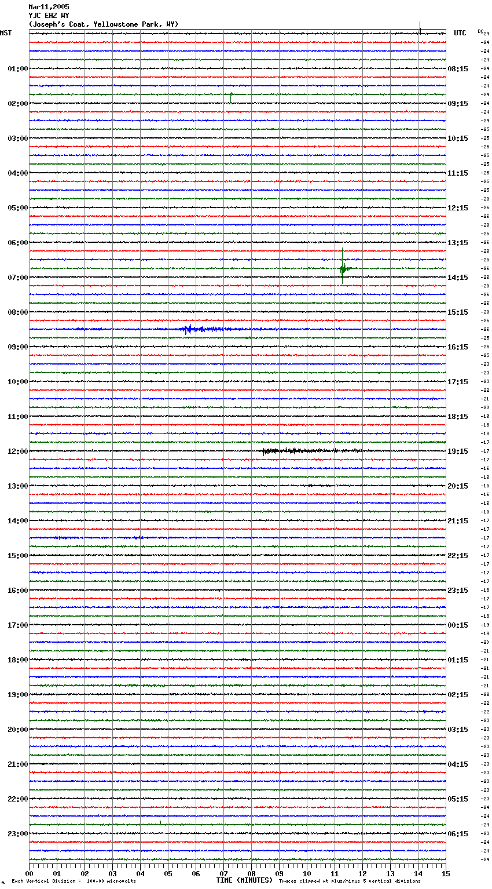
Task: Click the MST timezone header
Action: click(x=6, y=33)
